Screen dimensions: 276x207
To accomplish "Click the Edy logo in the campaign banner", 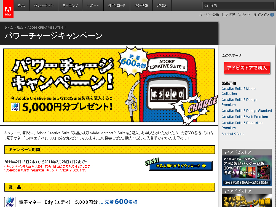I will coord(15,107).
